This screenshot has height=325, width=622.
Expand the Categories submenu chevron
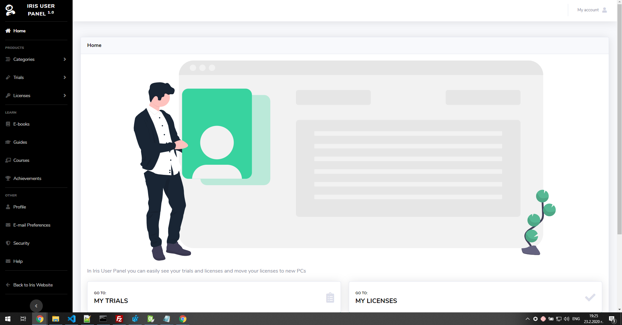(x=65, y=59)
